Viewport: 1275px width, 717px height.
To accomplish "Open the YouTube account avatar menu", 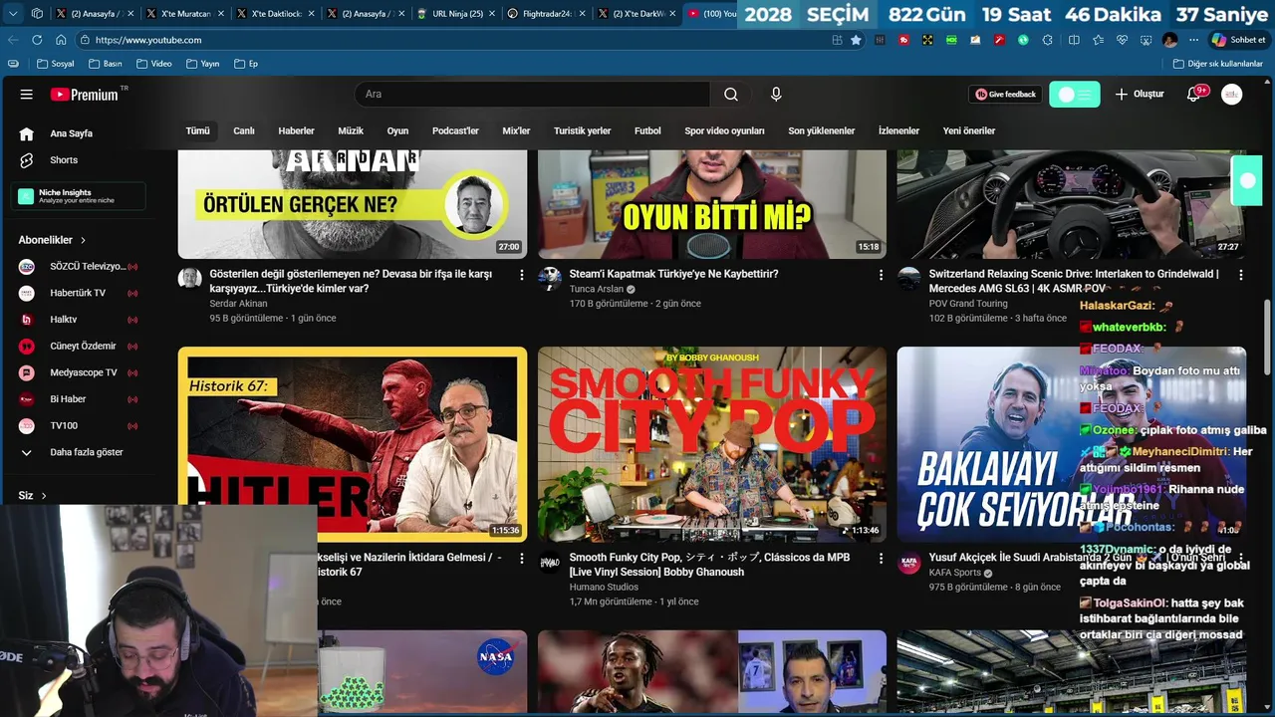I will click(x=1232, y=94).
